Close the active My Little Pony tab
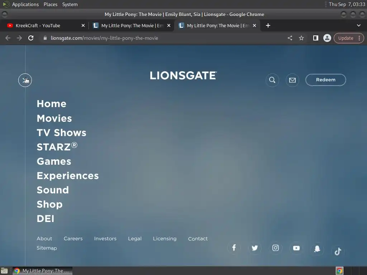367x275 pixels. (x=254, y=25)
